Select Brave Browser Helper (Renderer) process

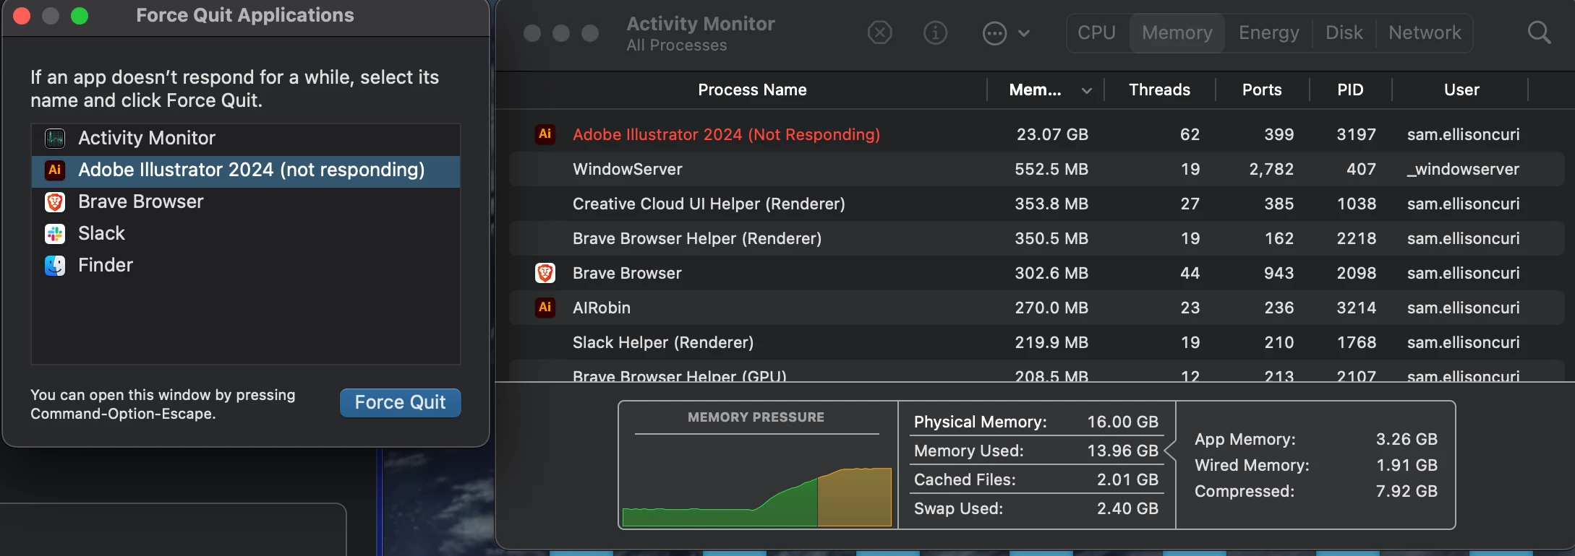pyautogui.click(x=697, y=239)
